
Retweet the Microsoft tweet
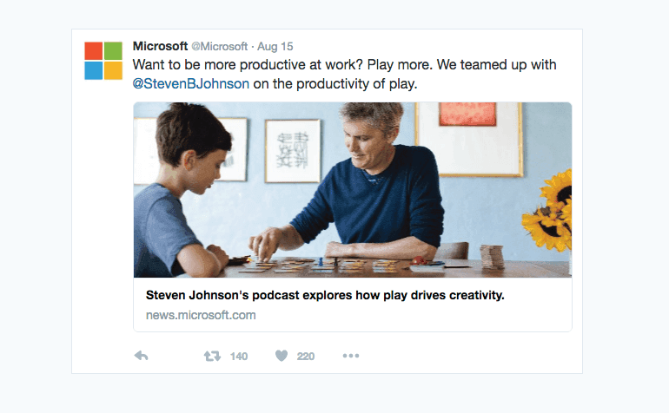pyautogui.click(x=211, y=356)
